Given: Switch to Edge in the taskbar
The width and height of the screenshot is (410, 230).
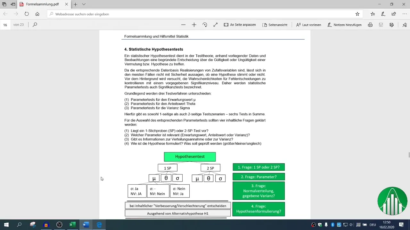Looking at the screenshot, I should pos(99,225).
